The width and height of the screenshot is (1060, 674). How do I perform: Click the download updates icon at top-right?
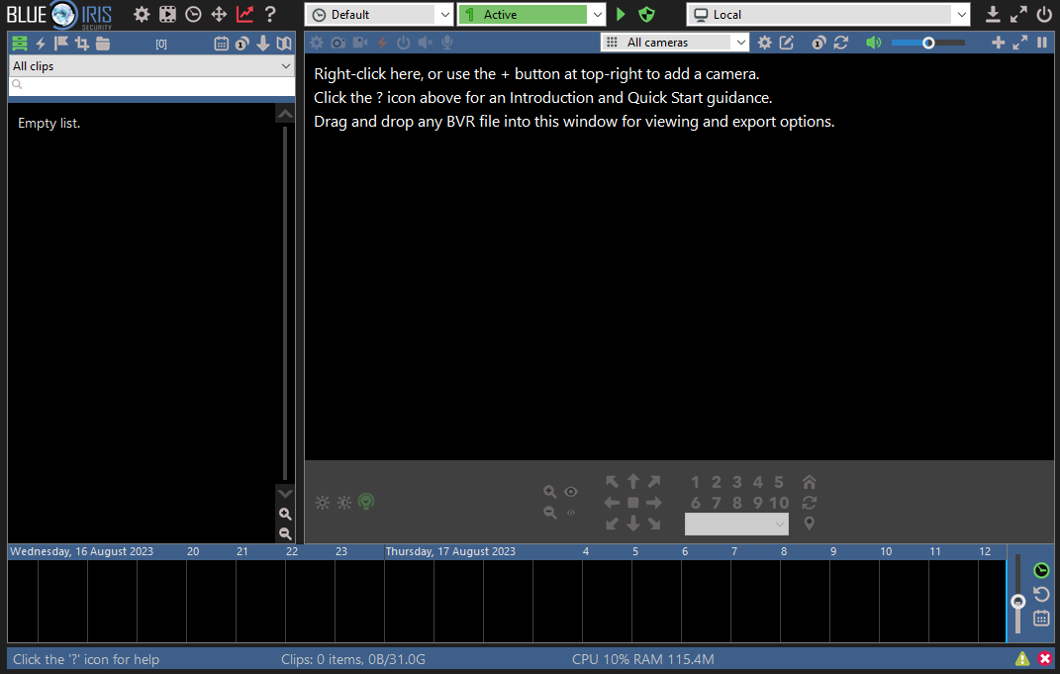point(993,14)
